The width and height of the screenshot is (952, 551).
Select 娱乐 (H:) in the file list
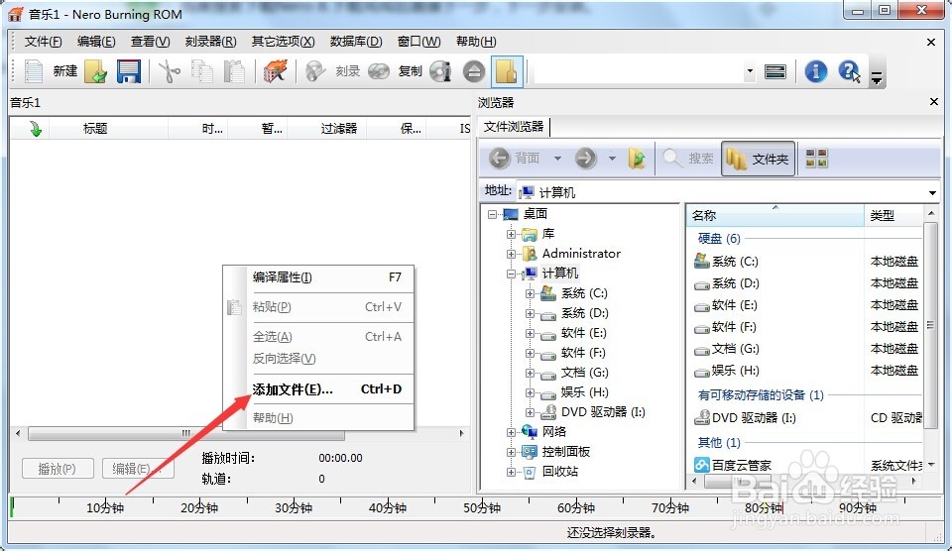click(735, 371)
